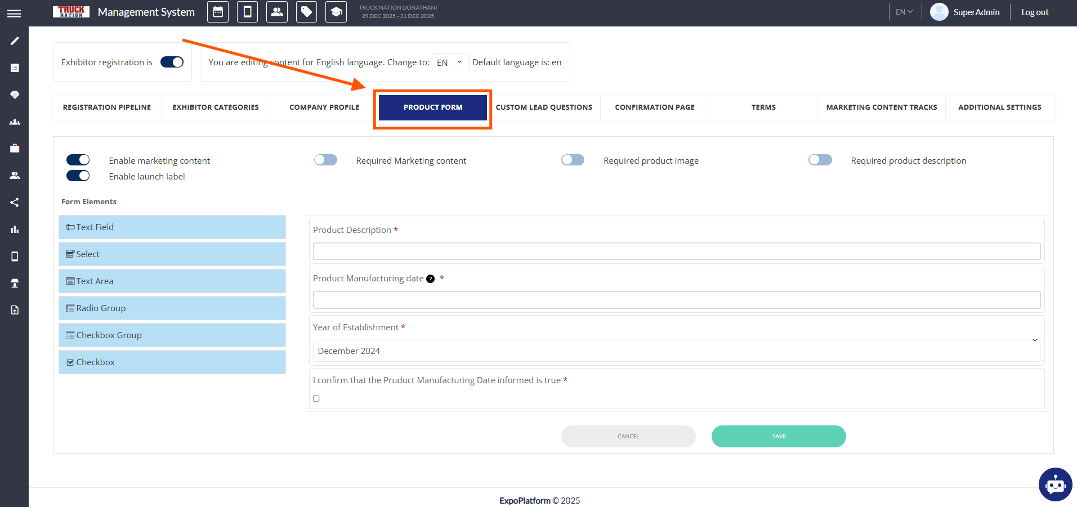Image resolution: width=1077 pixels, height=507 pixels.
Task: Click the calendar icon in top bar
Action: point(218,12)
